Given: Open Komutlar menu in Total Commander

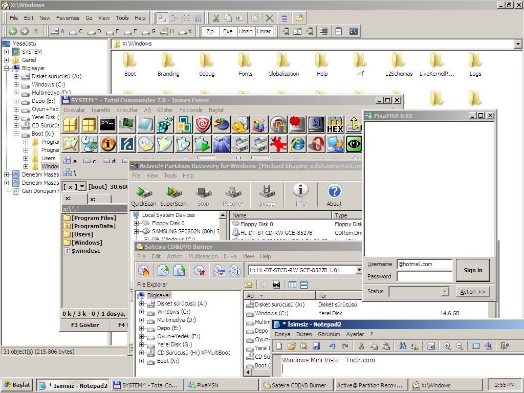Looking at the screenshot, I should click(x=127, y=110).
